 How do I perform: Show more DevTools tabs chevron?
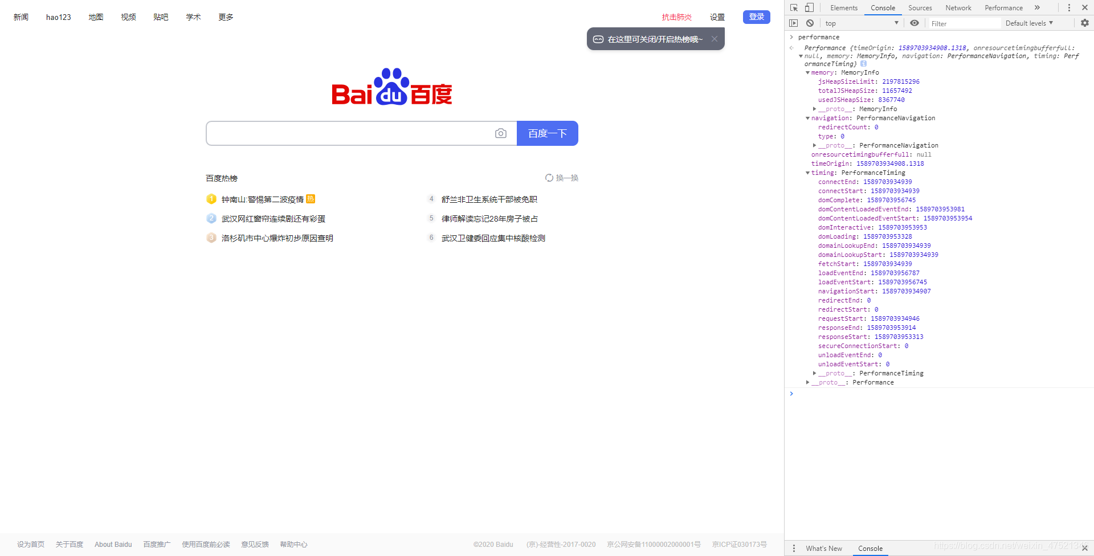pyautogui.click(x=1037, y=7)
